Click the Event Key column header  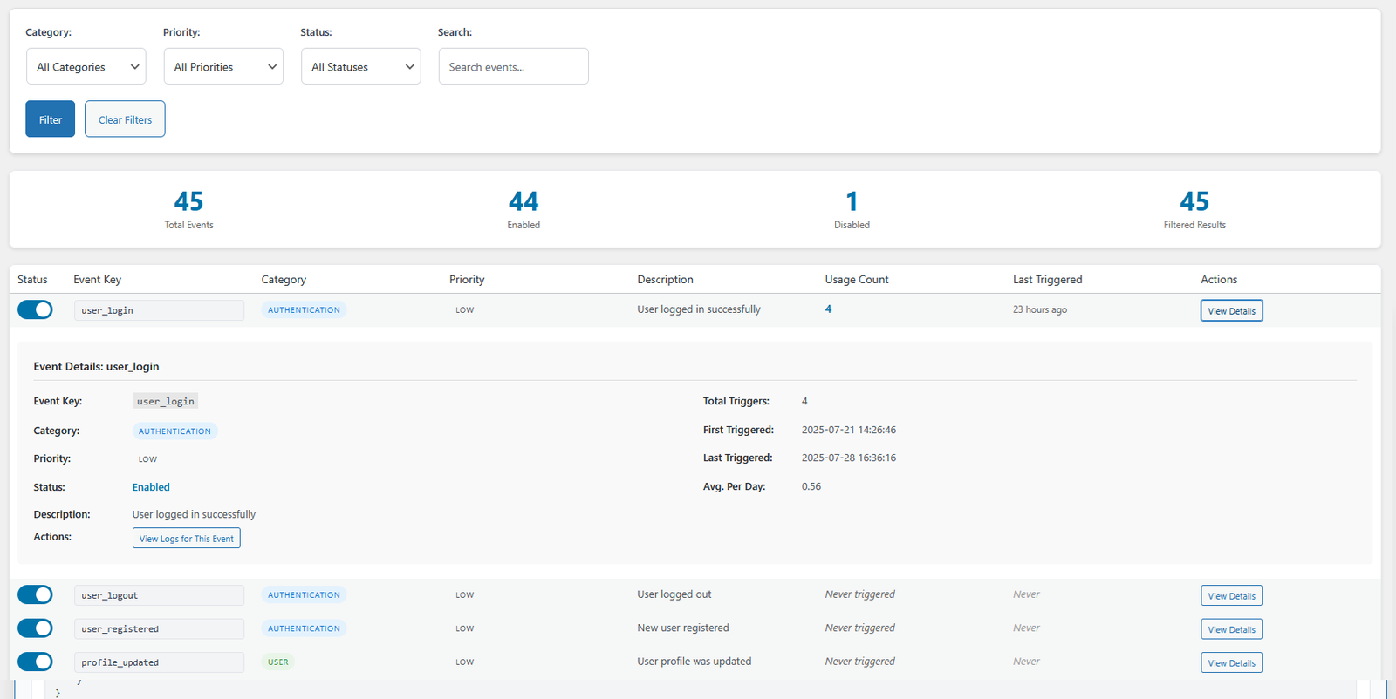click(x=97, y=280)
